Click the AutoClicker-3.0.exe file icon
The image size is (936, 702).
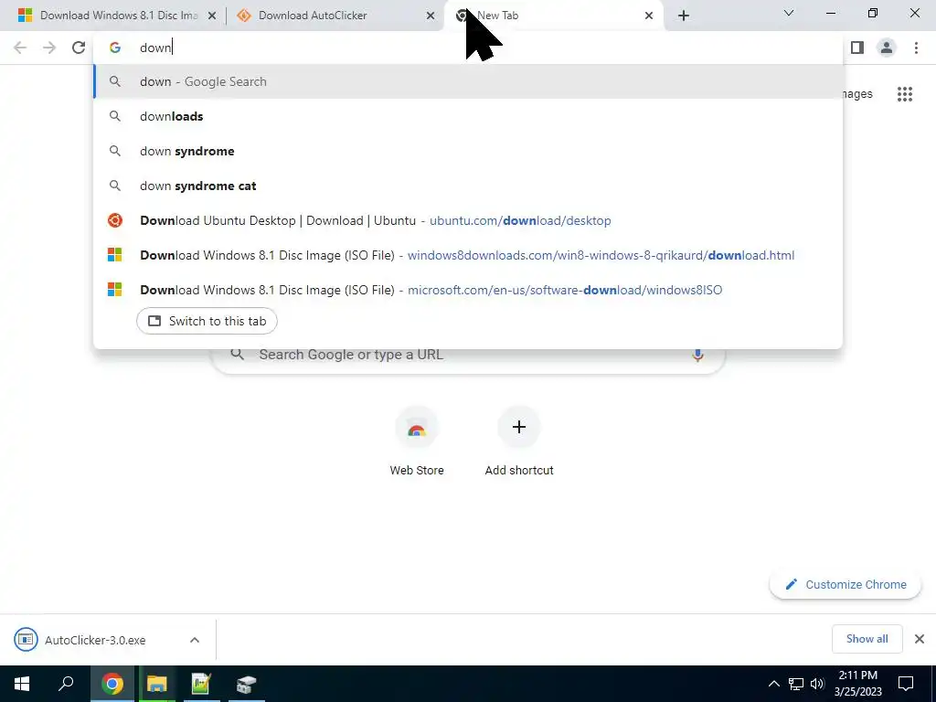(26, 640)
